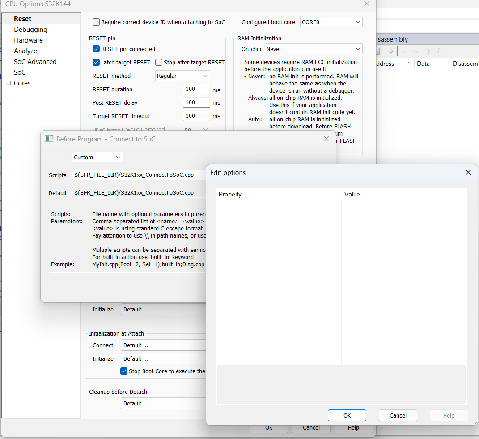The width and height of the screenshot is (479, 439).
Task: Expand the Cores tree node
Action: tap(8, 83)
